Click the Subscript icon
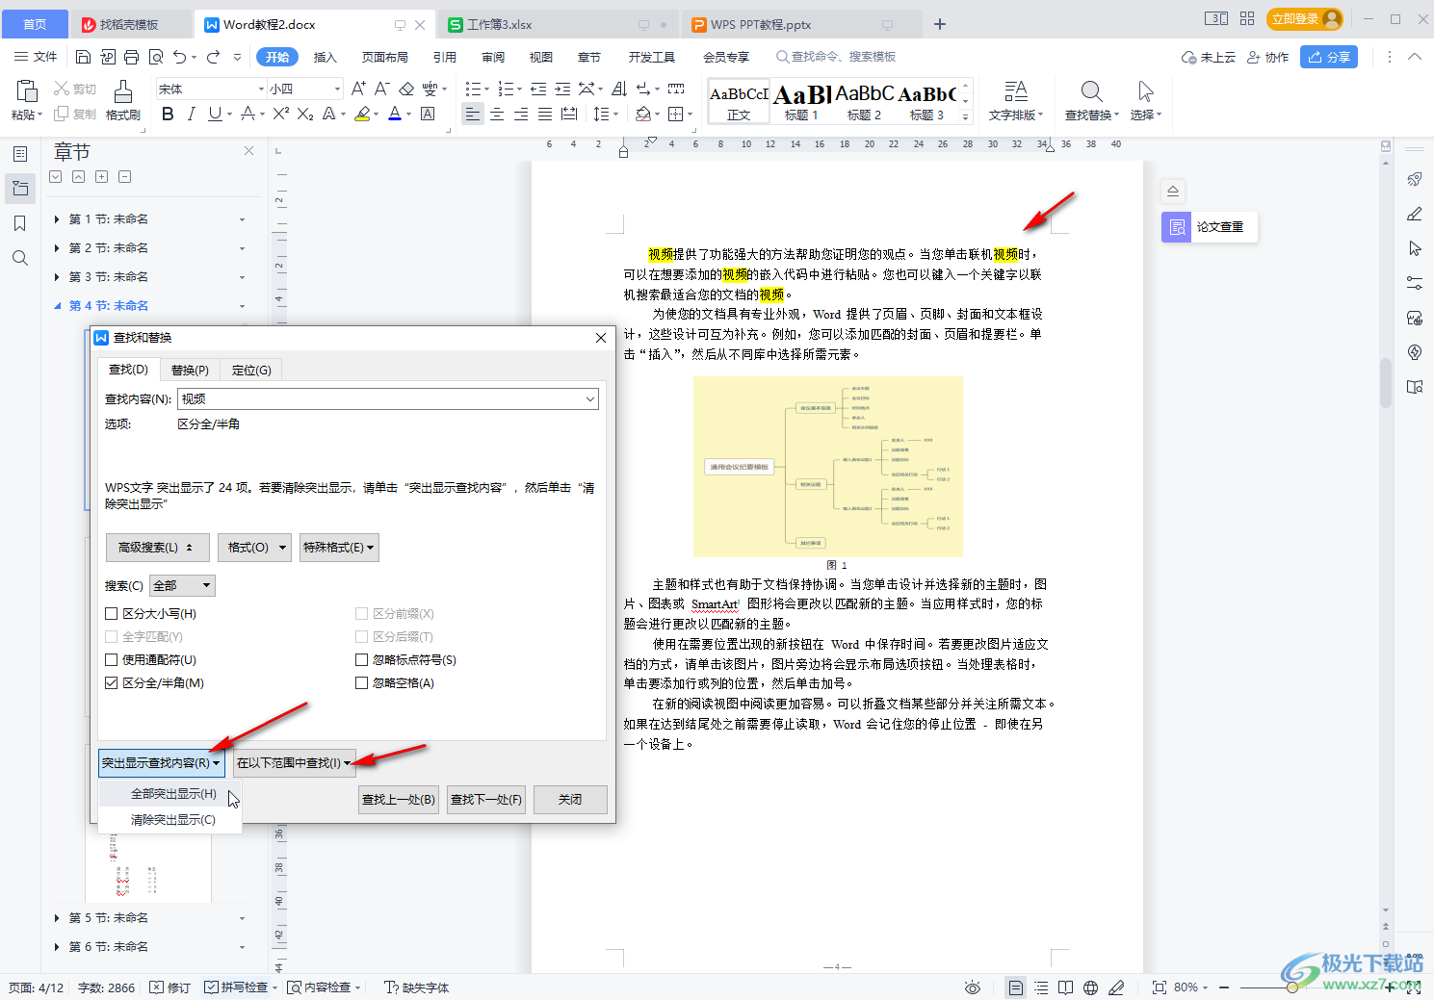Image resolution: width=1434 pixels, height=1000 pixels. tap(305, 115)
